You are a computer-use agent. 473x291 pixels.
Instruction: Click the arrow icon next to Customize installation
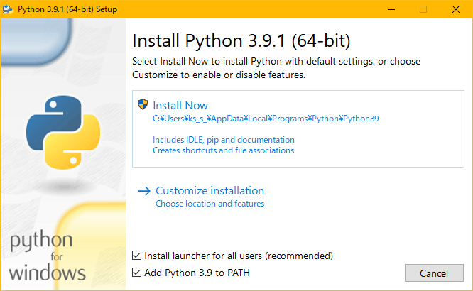pyautogui.click(x=144, y=191)
